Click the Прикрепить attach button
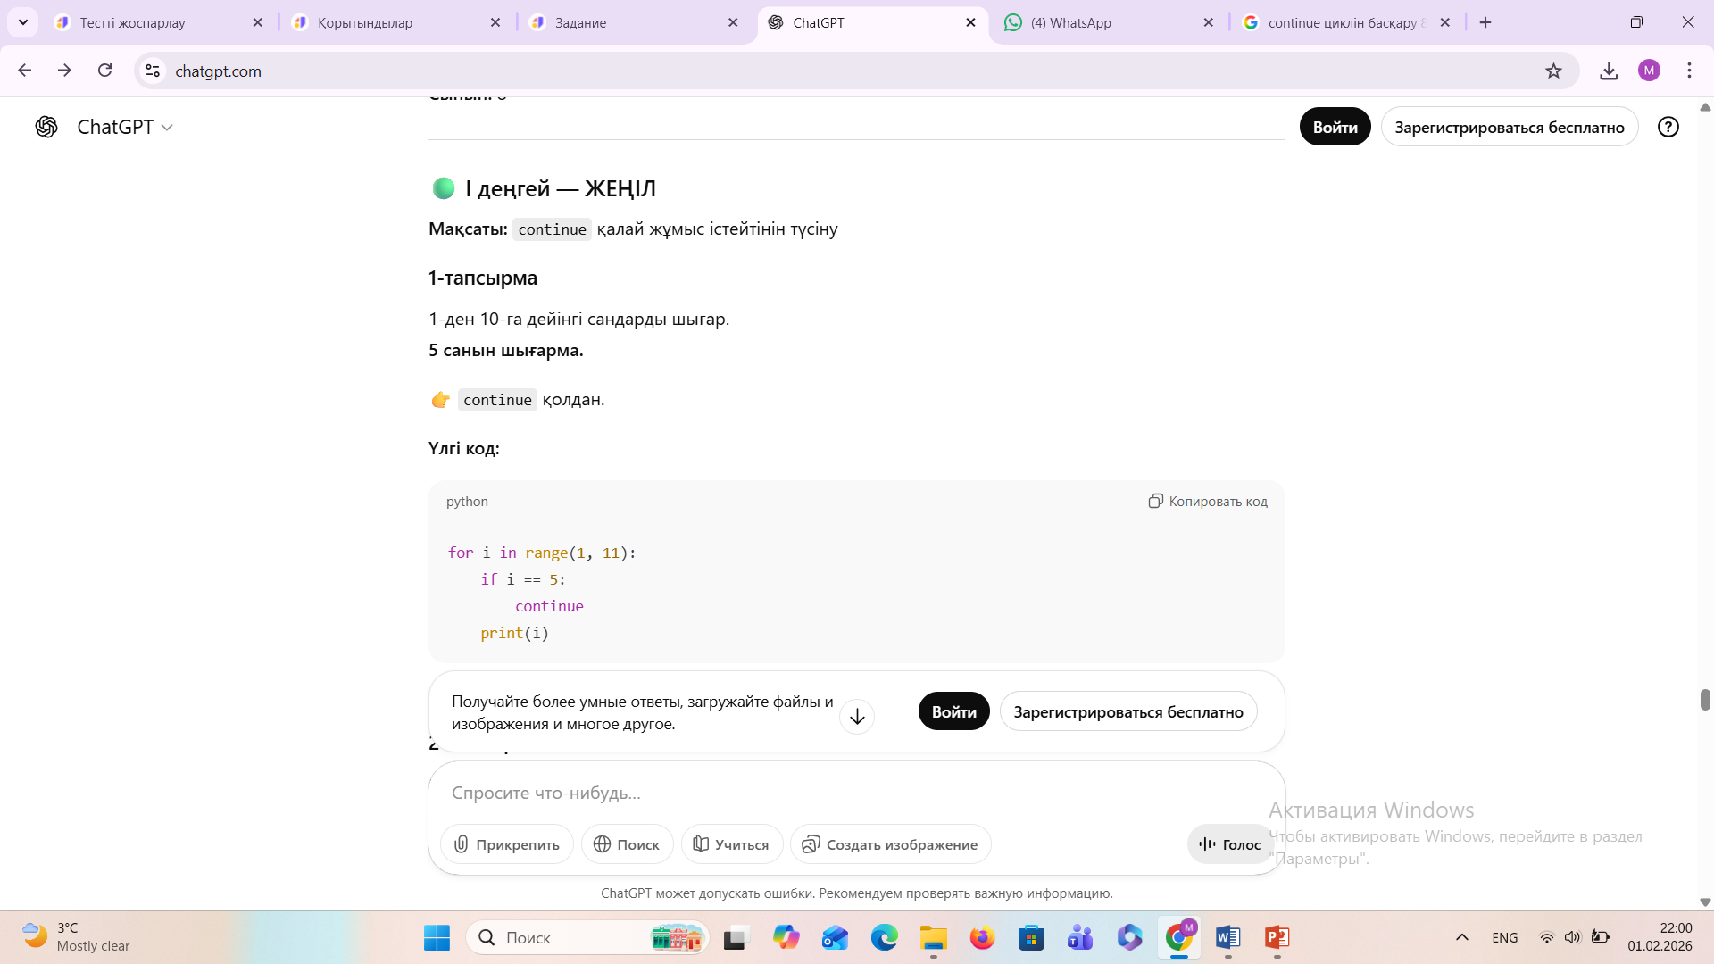Viewport: 1714px width, 964px height. (507, 844)
